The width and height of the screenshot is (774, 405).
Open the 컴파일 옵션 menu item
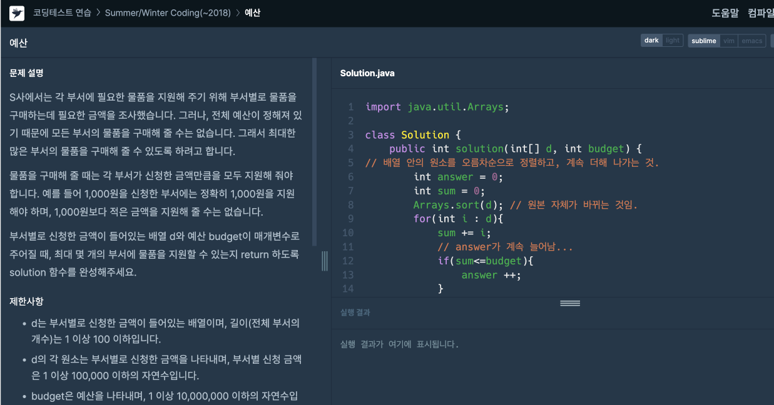(x=761, y=13)
